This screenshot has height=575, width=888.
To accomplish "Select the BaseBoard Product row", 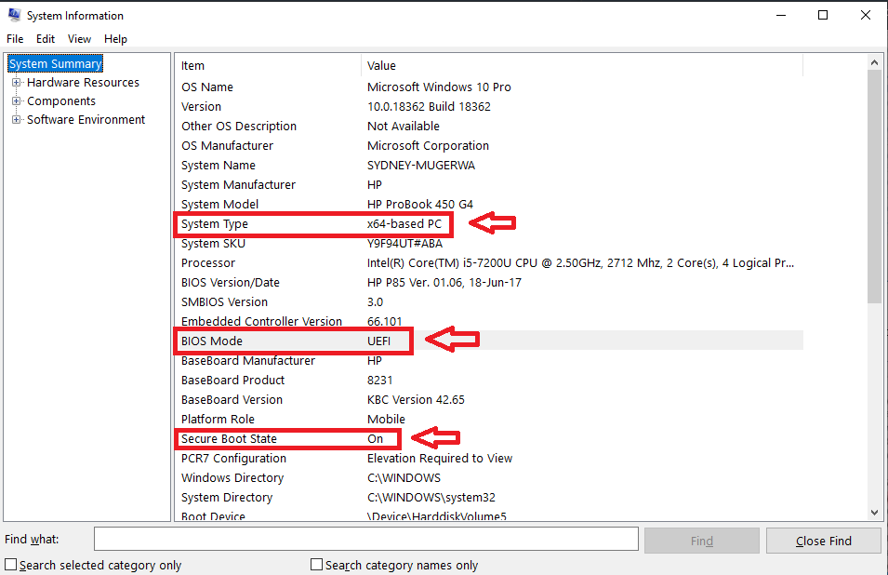I will click(490, 381).
